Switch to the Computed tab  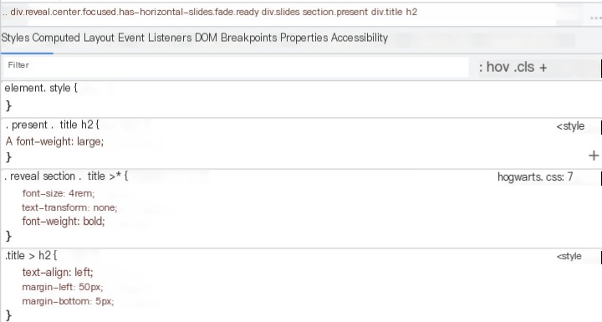56,38
